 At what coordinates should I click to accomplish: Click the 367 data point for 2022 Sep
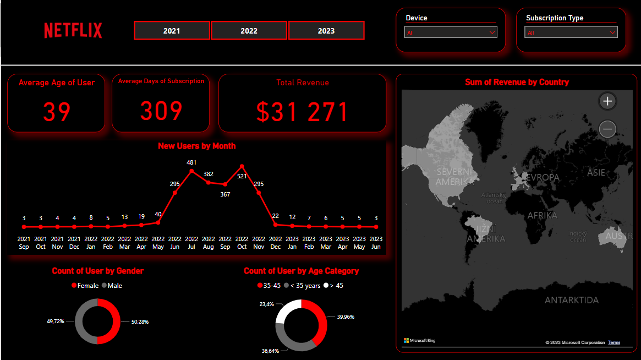coord(225,184)
